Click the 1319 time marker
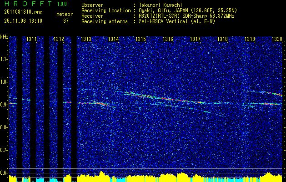Viewport: 286px width, 182px height. coord(250,39)
